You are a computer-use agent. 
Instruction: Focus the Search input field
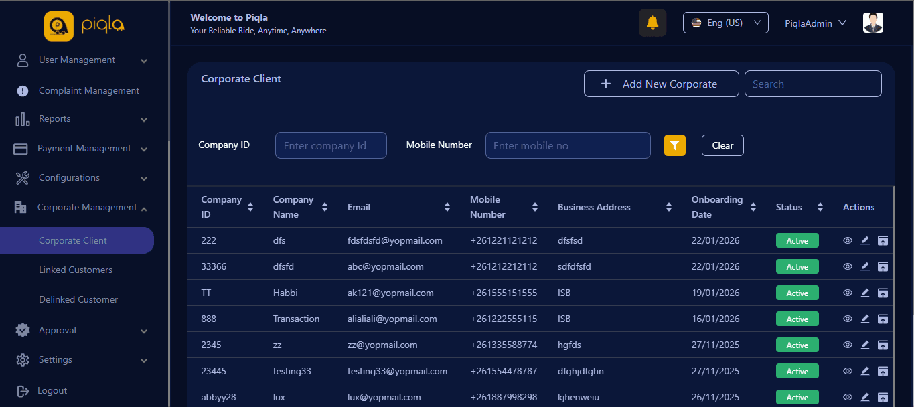coord(813,84)
